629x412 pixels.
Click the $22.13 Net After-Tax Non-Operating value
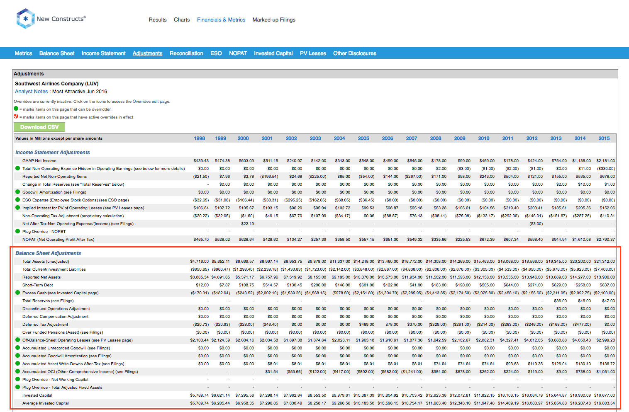[x=247, y=224]
